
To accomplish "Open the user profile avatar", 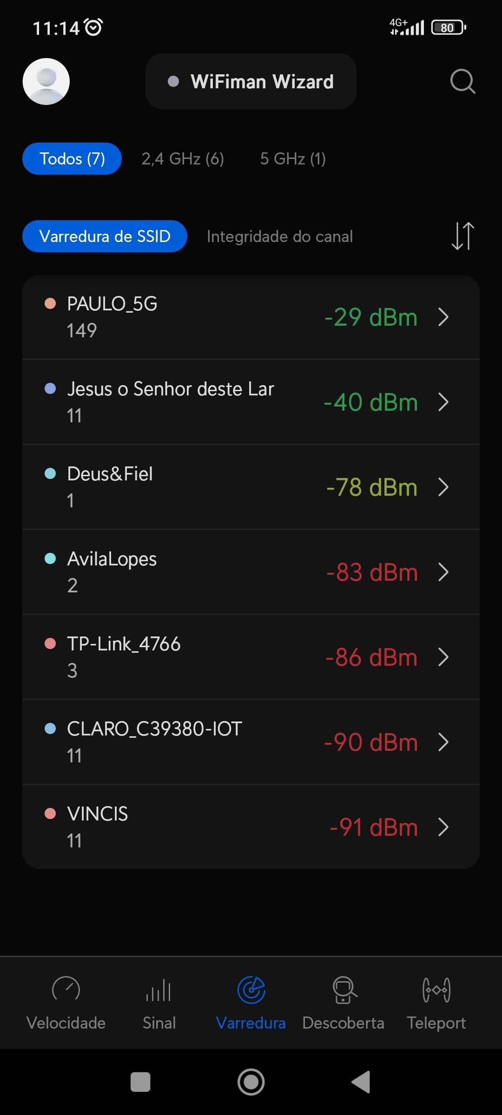I will pyautogui.click(x=46, y=81).
